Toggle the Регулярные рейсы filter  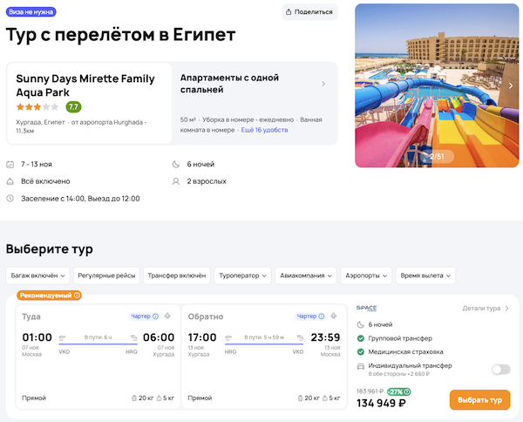click(x=106, y=276)
